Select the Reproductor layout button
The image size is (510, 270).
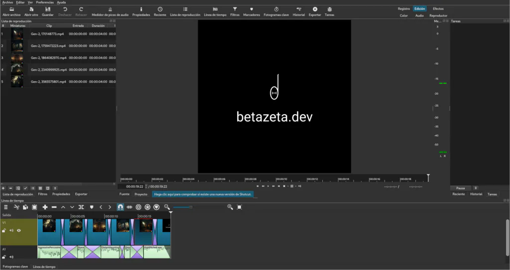(438, 15)
